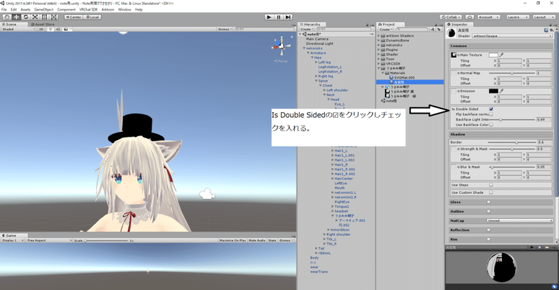Select the Hand tool in toolbar
The width and height of the screenshot is (559, 290).
pos(7,17)
